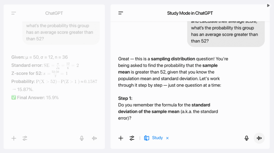Click the Study book icon chip
This screenshot has width=274, height=153.
click(x=147, y=138)
